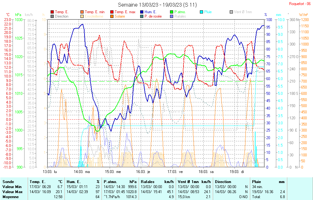Click the cyan Pluie legend swatch
This screenshot has height=200, width=313.
(x=201, y=12)
